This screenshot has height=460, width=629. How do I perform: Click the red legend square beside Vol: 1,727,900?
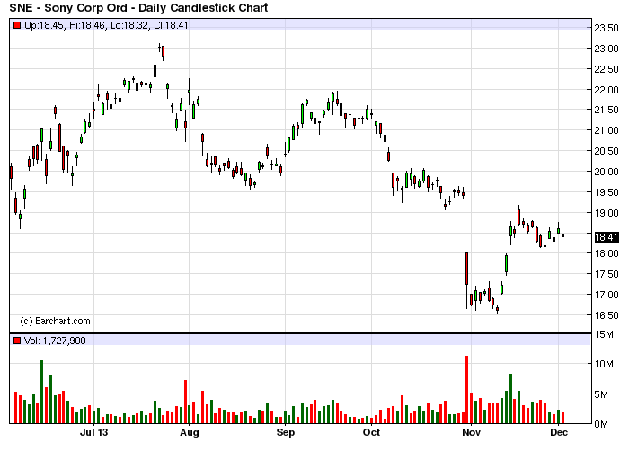(x=17, y=341)
